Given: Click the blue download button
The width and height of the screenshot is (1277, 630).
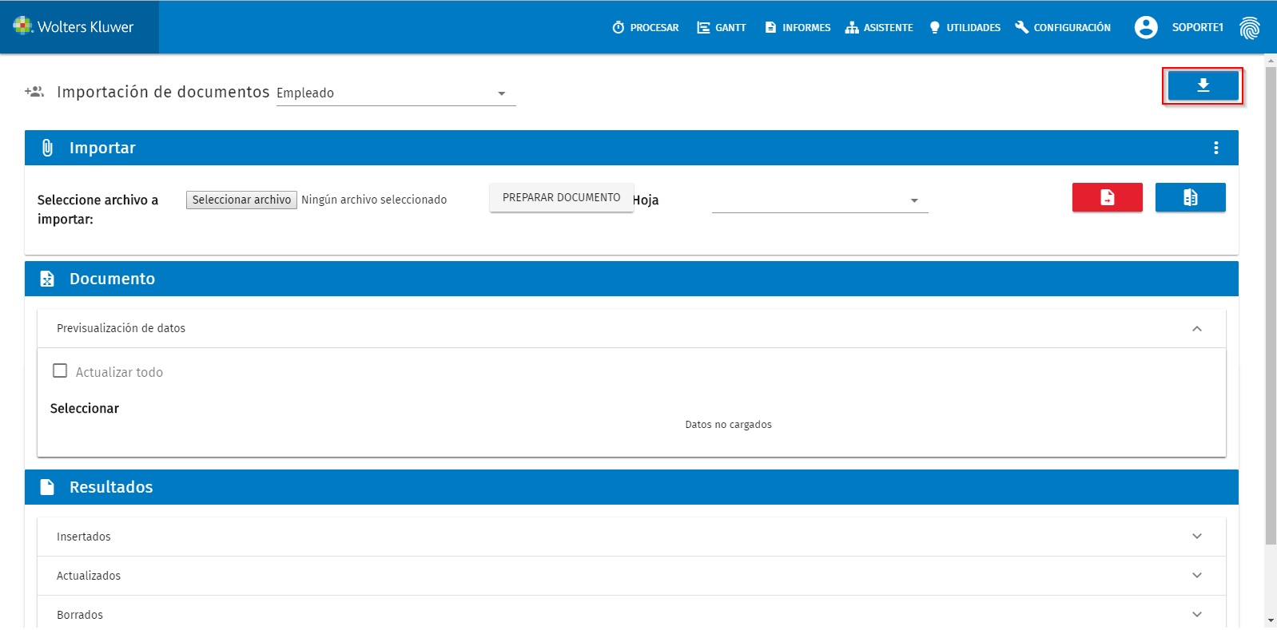Looking at the screenshot, I should click(x=1203, y=85).
